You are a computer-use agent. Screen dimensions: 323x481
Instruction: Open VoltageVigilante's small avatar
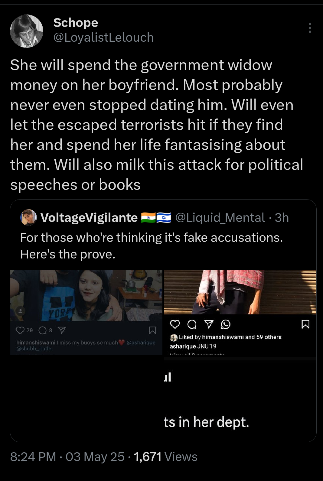[x=28, y=217]
